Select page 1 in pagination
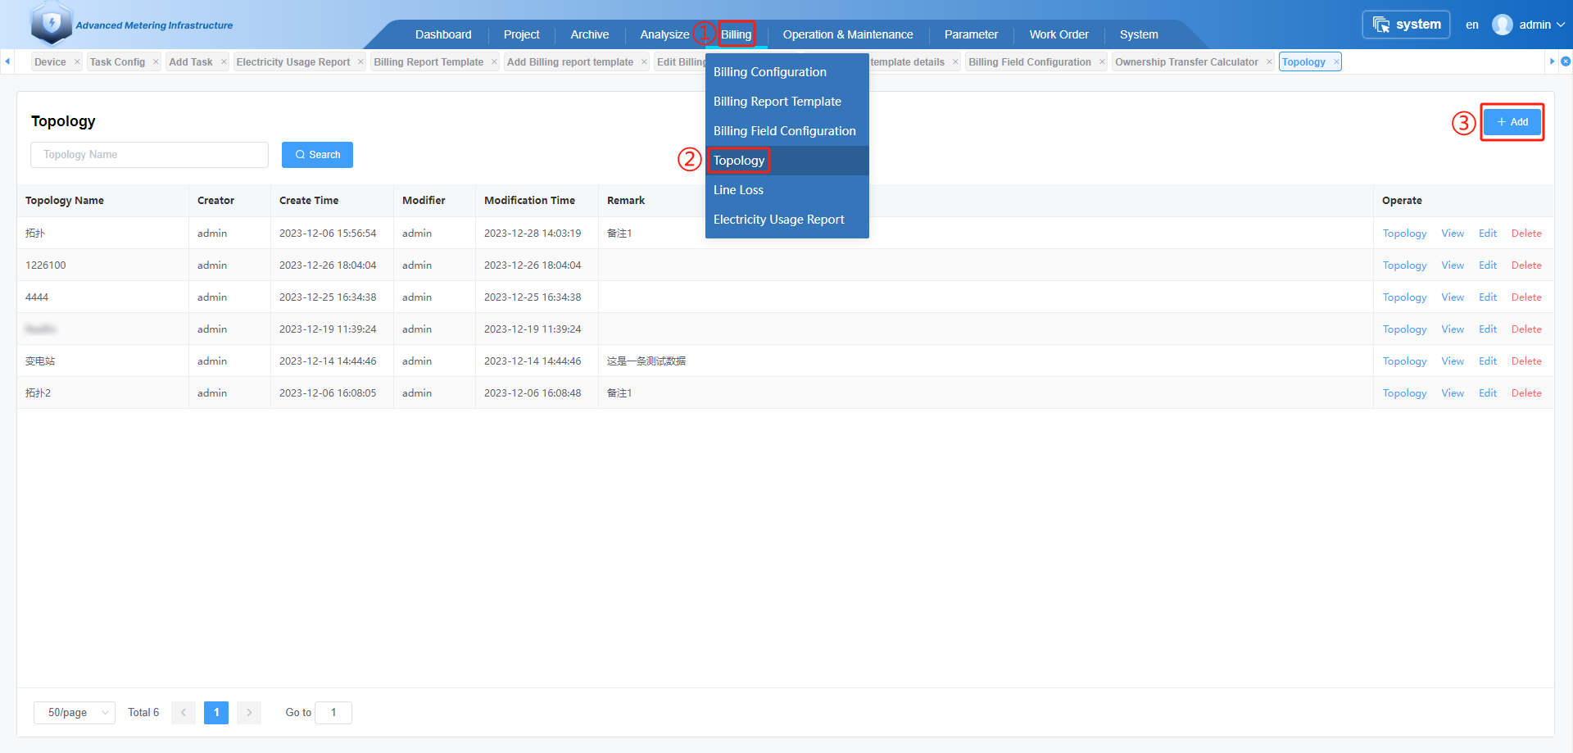 tap(216, 713)
